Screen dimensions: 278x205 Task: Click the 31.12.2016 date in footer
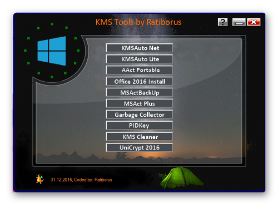coord(61,179)
